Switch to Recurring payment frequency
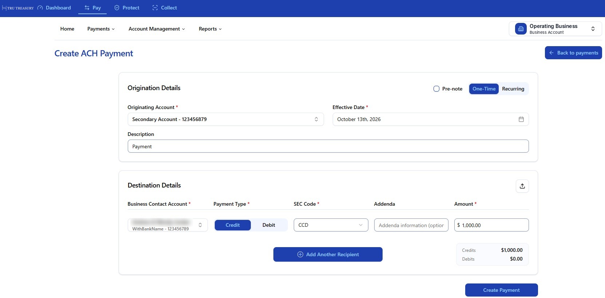The height and width of the screenshot is (298, 605). pyautogui.click(x=513, y=89)
